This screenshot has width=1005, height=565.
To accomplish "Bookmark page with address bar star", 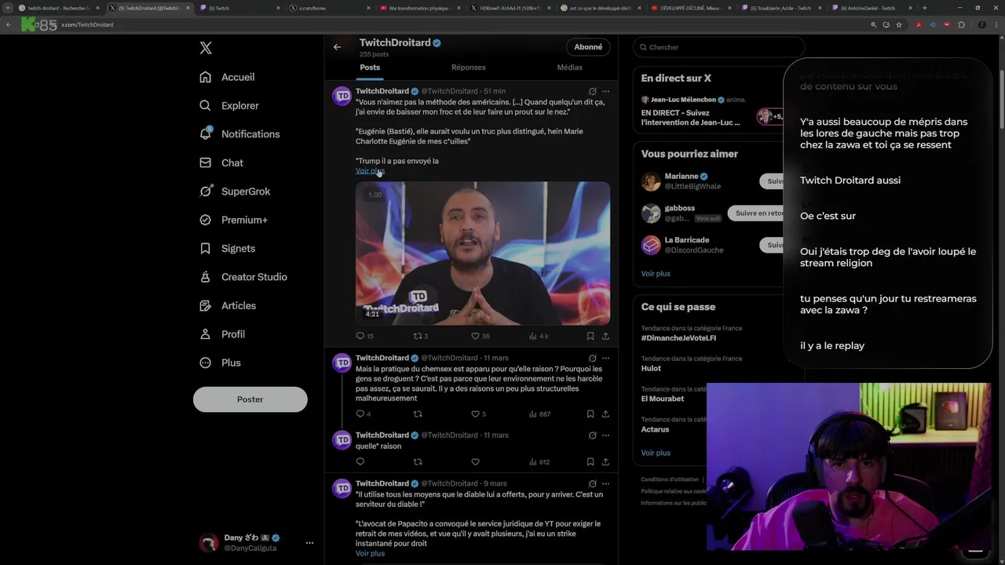I will (x=899, y=24).
